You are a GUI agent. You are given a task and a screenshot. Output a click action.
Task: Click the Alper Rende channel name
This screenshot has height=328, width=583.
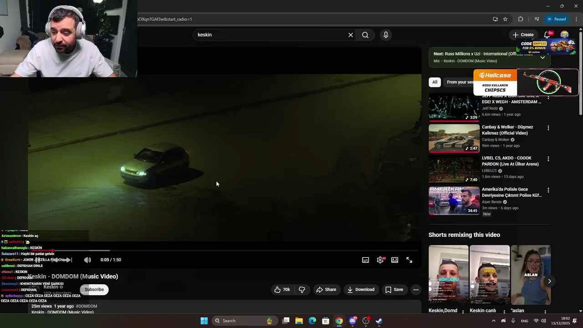pyautogui.click(x=491, y=202)
